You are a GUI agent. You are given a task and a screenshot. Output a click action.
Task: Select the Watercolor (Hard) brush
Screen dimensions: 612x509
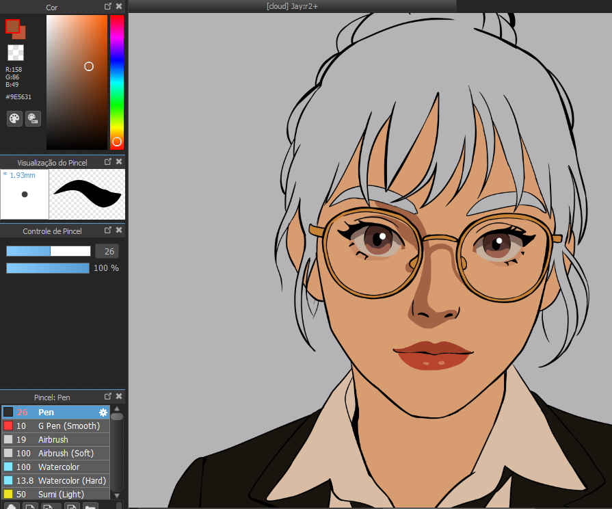tap(56, 480)
